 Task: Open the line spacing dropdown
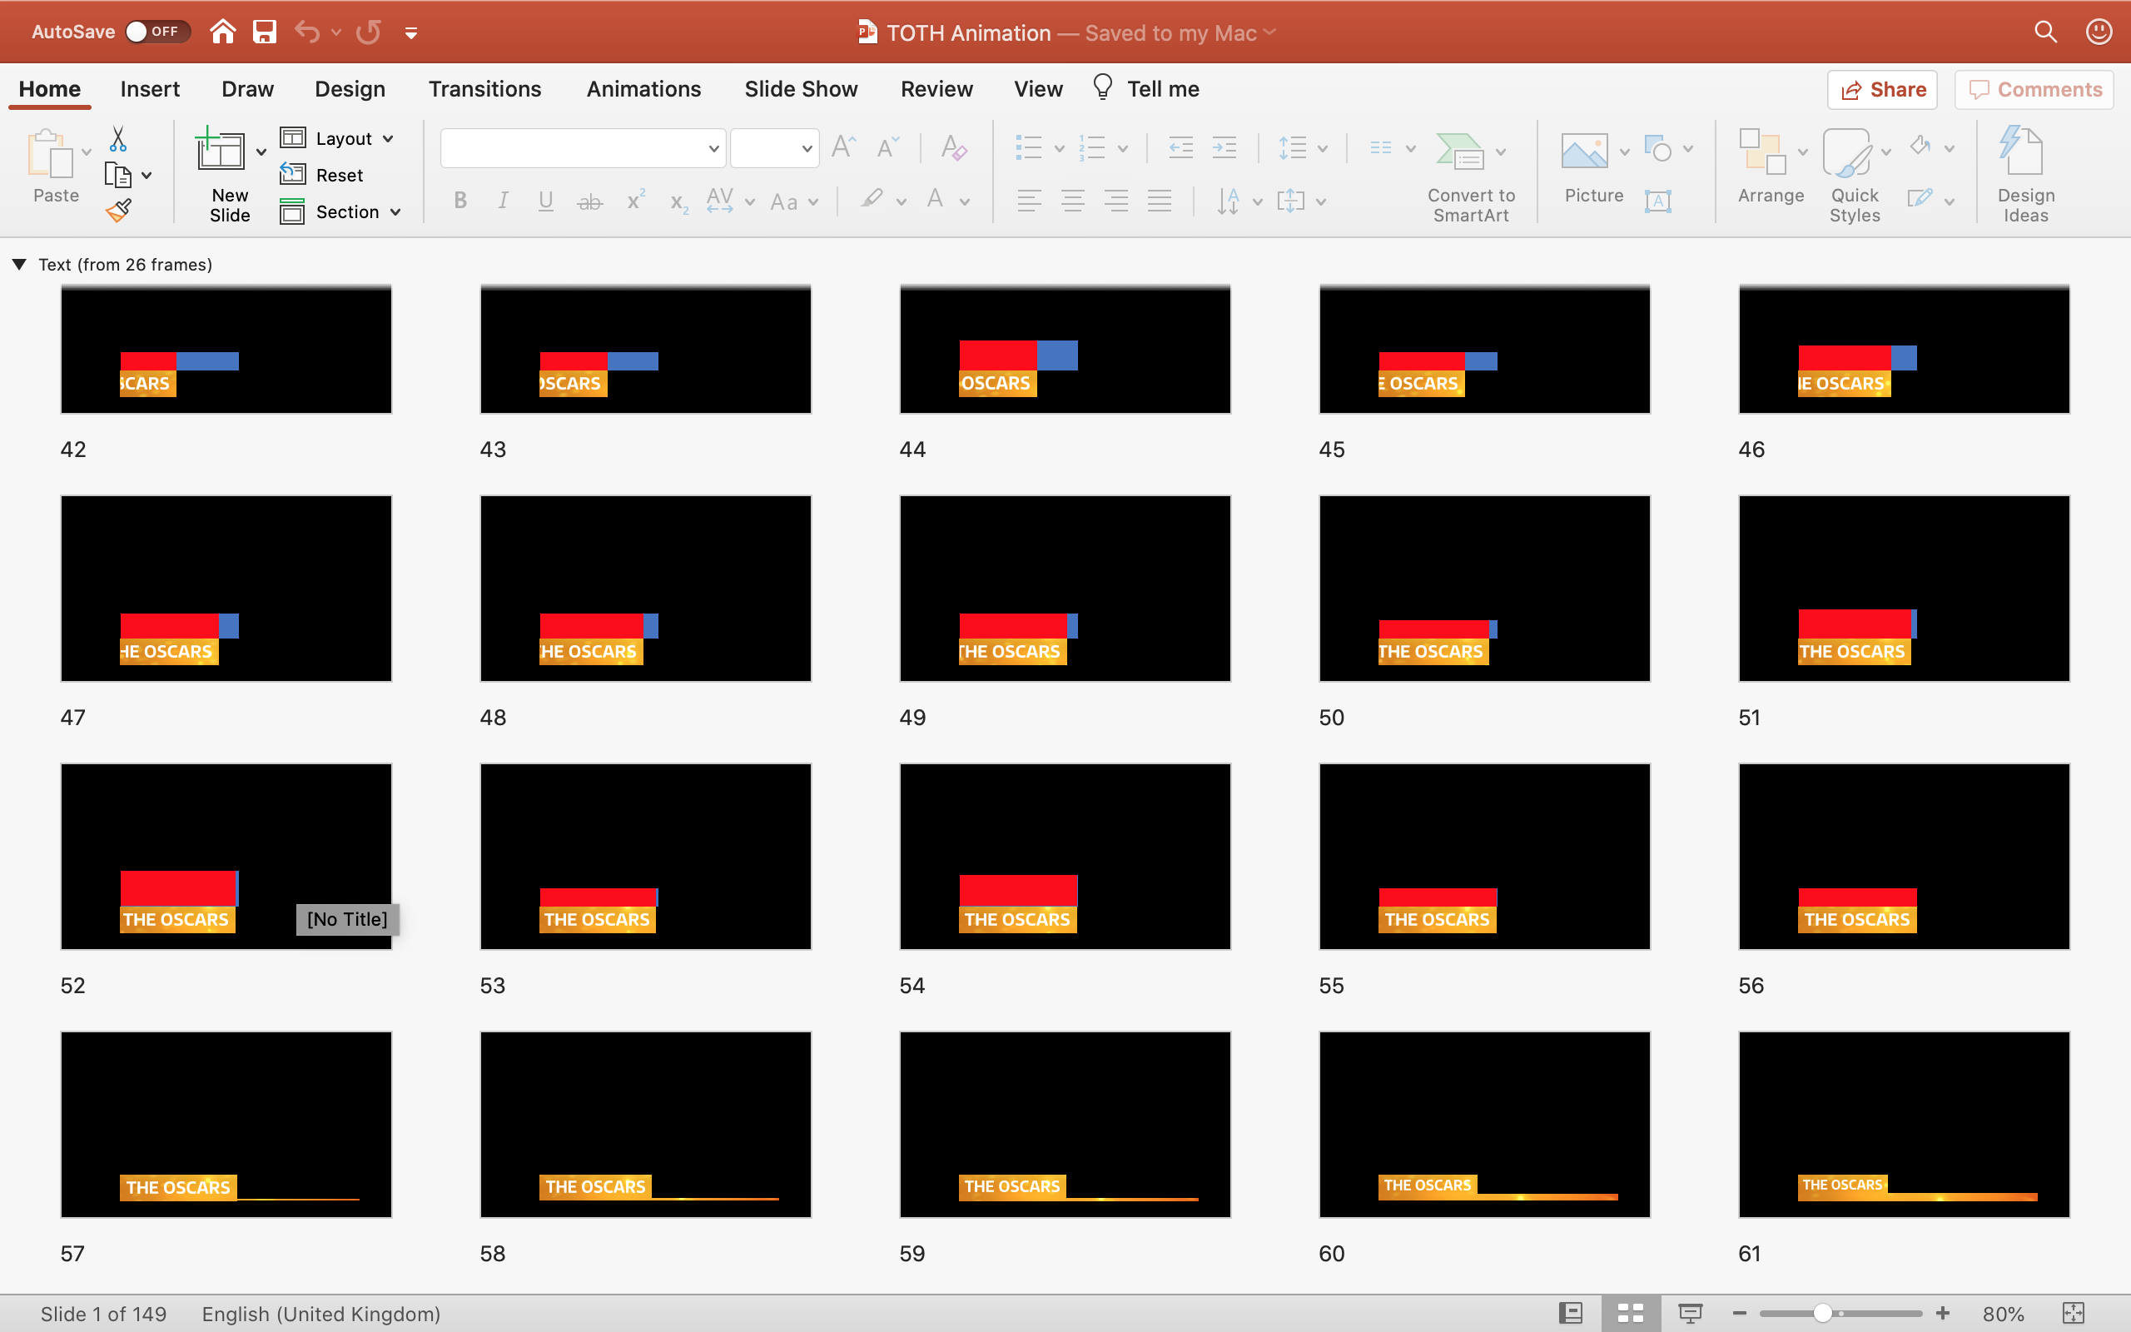pos(1303,148)
